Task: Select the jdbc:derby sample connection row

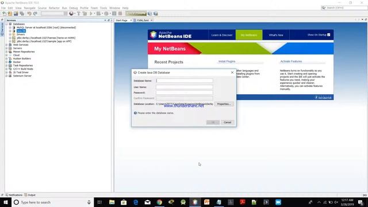Action: (44, 41)
